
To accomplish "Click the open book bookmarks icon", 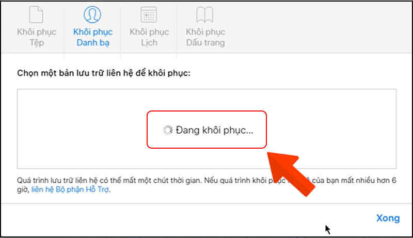I will point(205,15).
